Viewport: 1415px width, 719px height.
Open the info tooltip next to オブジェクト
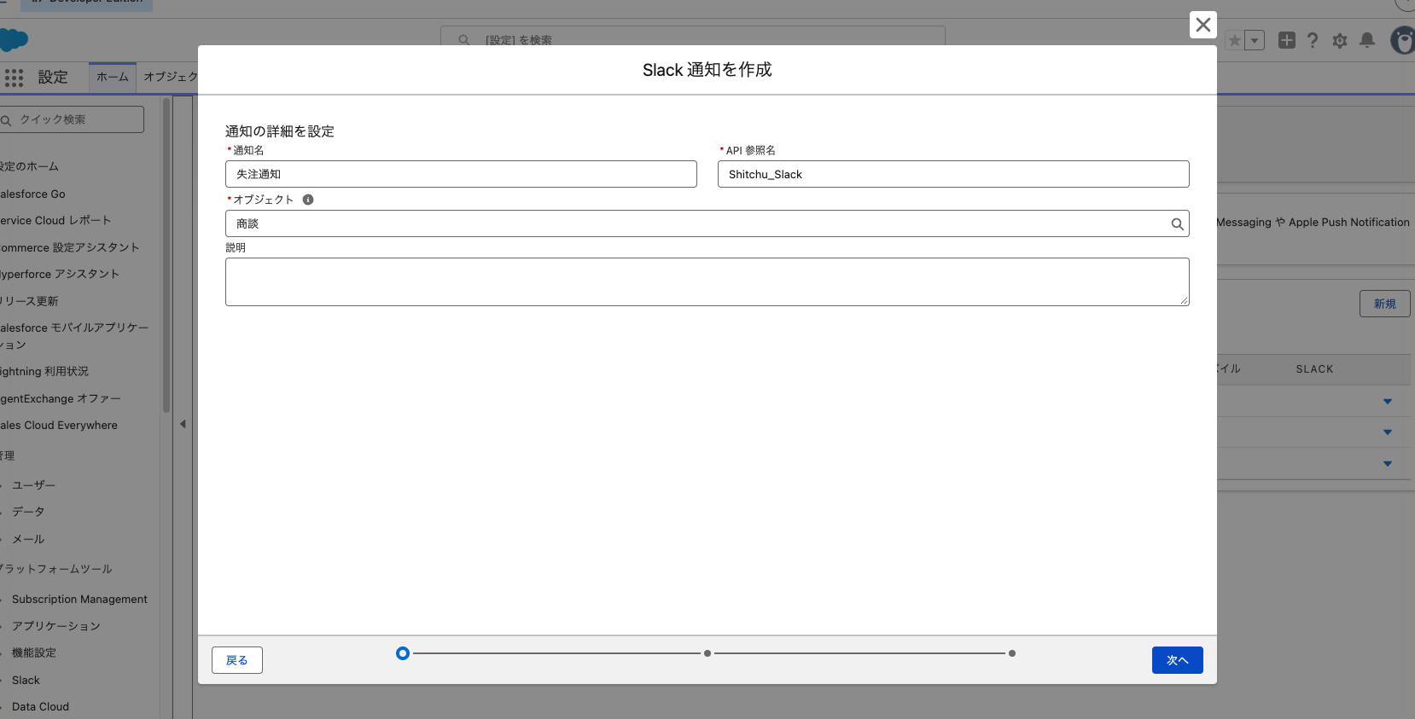click(308, 200)
